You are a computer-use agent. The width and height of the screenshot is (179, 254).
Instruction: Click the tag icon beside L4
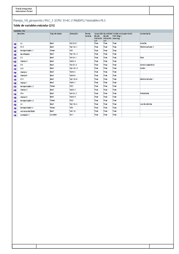click(15, 105)
